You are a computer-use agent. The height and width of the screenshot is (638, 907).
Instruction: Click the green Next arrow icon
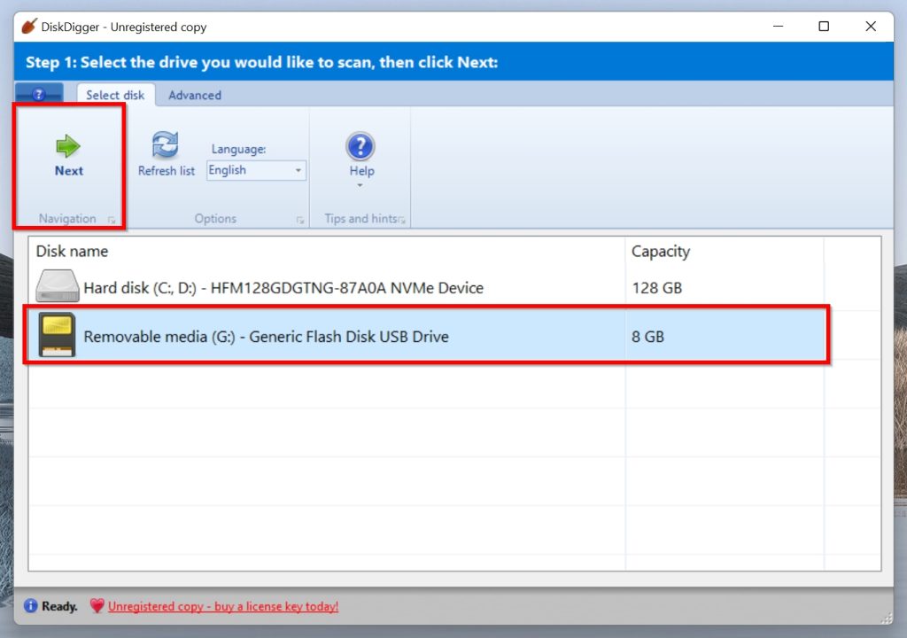(68, 145)
